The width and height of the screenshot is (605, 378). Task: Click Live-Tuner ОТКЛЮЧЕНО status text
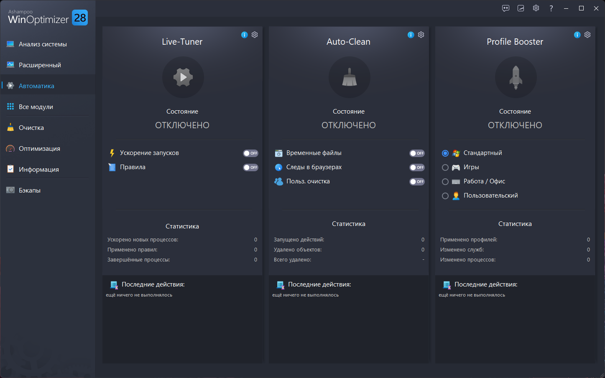click(x=182, y=125)
